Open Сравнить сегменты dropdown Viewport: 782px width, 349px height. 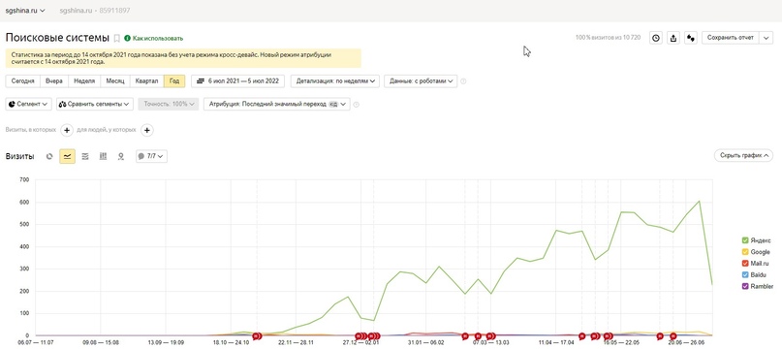click(95, 105)
